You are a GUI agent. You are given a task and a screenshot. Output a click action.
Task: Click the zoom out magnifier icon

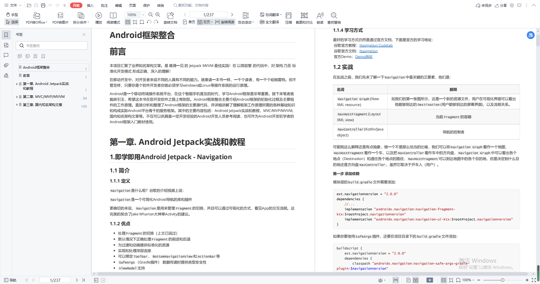(151, 15)
